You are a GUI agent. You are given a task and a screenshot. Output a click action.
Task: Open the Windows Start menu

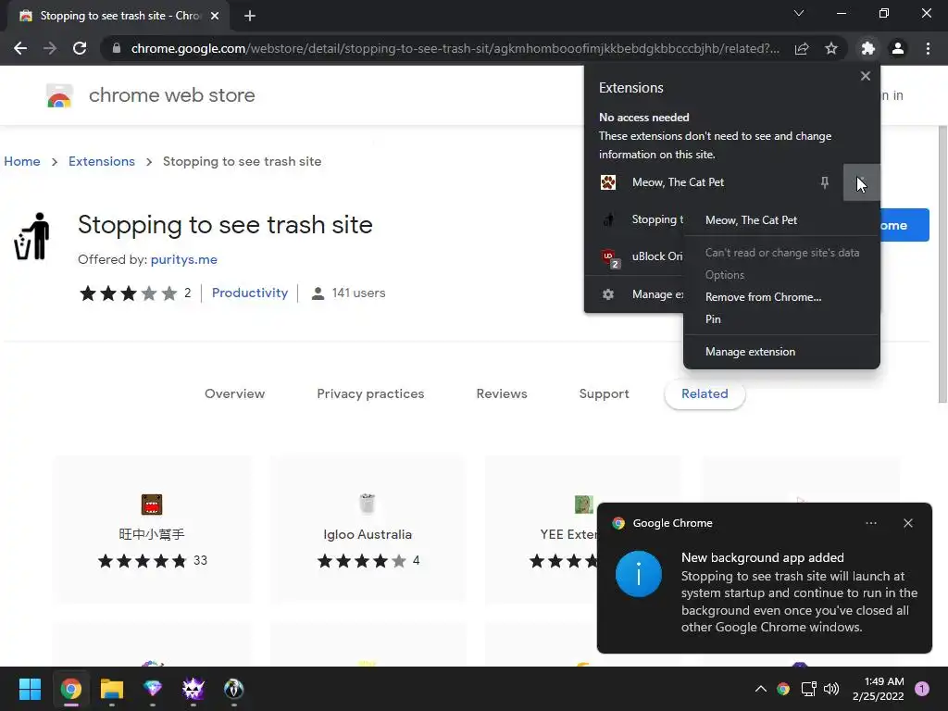point(30,689)
